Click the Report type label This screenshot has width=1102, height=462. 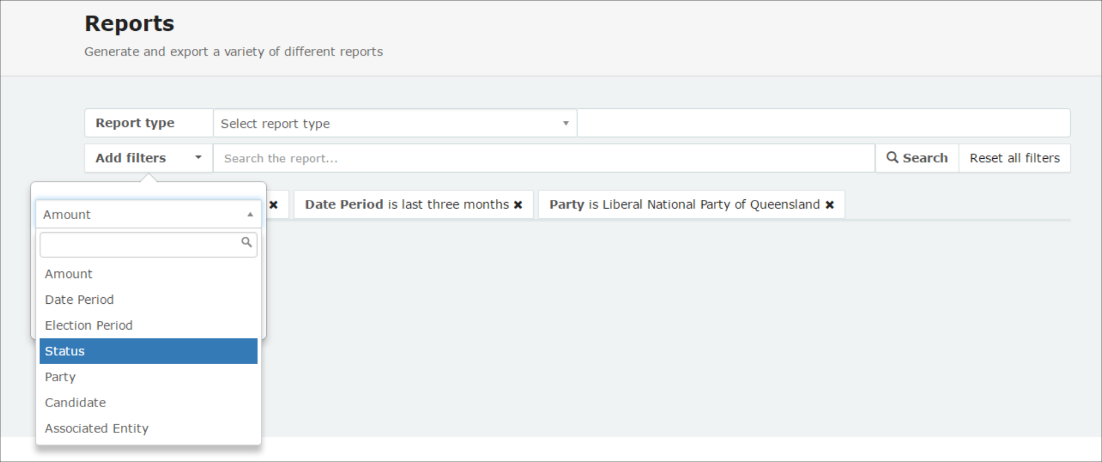(x=135, y=123)
